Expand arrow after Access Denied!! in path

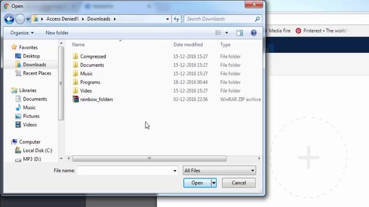[x=83, y=19]
